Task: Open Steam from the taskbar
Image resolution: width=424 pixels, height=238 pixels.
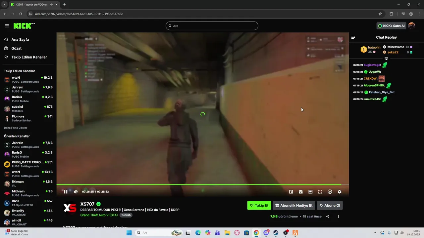Action: point(276,233)
